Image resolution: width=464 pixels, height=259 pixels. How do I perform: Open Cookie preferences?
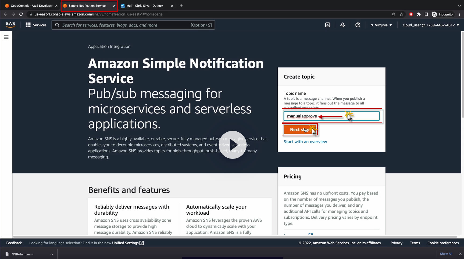pyautogui.click(x=443, y=243)
